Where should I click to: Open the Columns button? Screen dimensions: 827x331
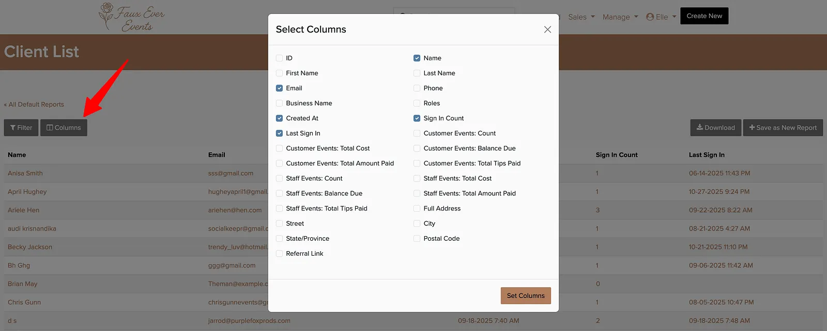point(64,127)
